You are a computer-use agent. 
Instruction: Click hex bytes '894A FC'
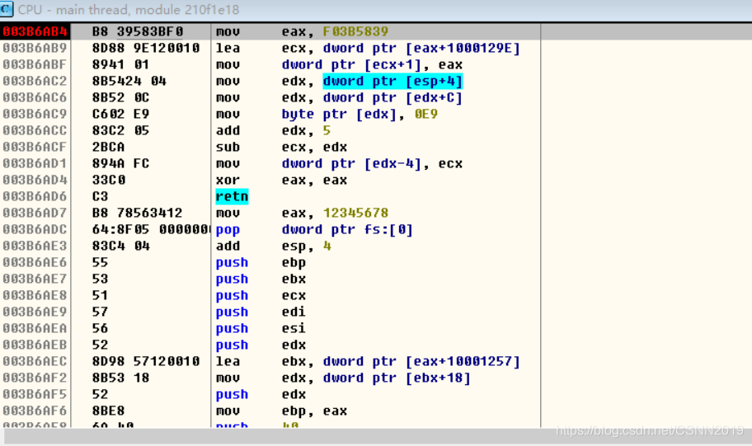click(x=121, y=163)
